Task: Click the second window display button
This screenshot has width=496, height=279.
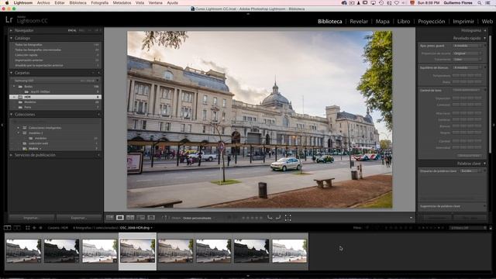Action: (x=17, y=228)
